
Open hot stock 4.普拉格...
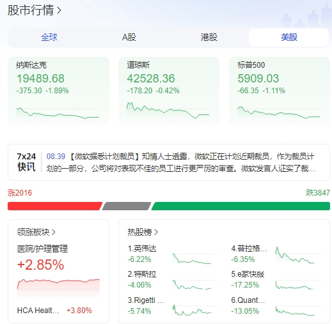249,249
